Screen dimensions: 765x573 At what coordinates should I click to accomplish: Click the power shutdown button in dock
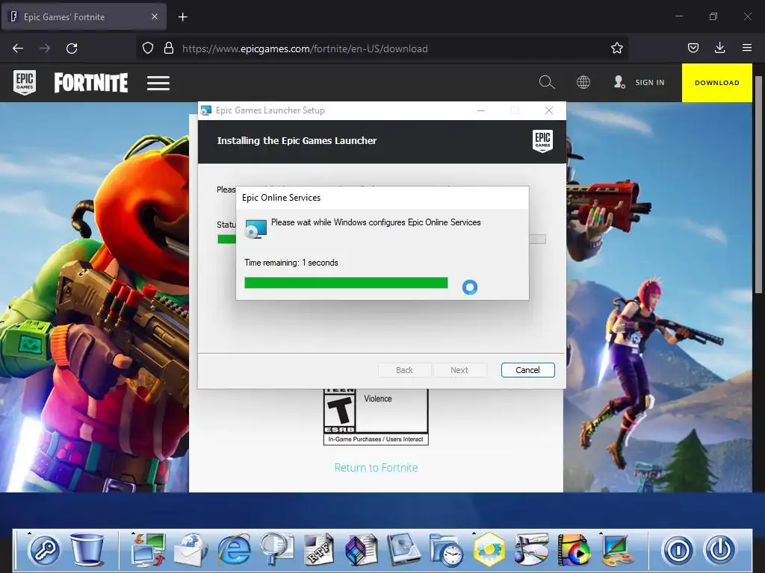720,550
